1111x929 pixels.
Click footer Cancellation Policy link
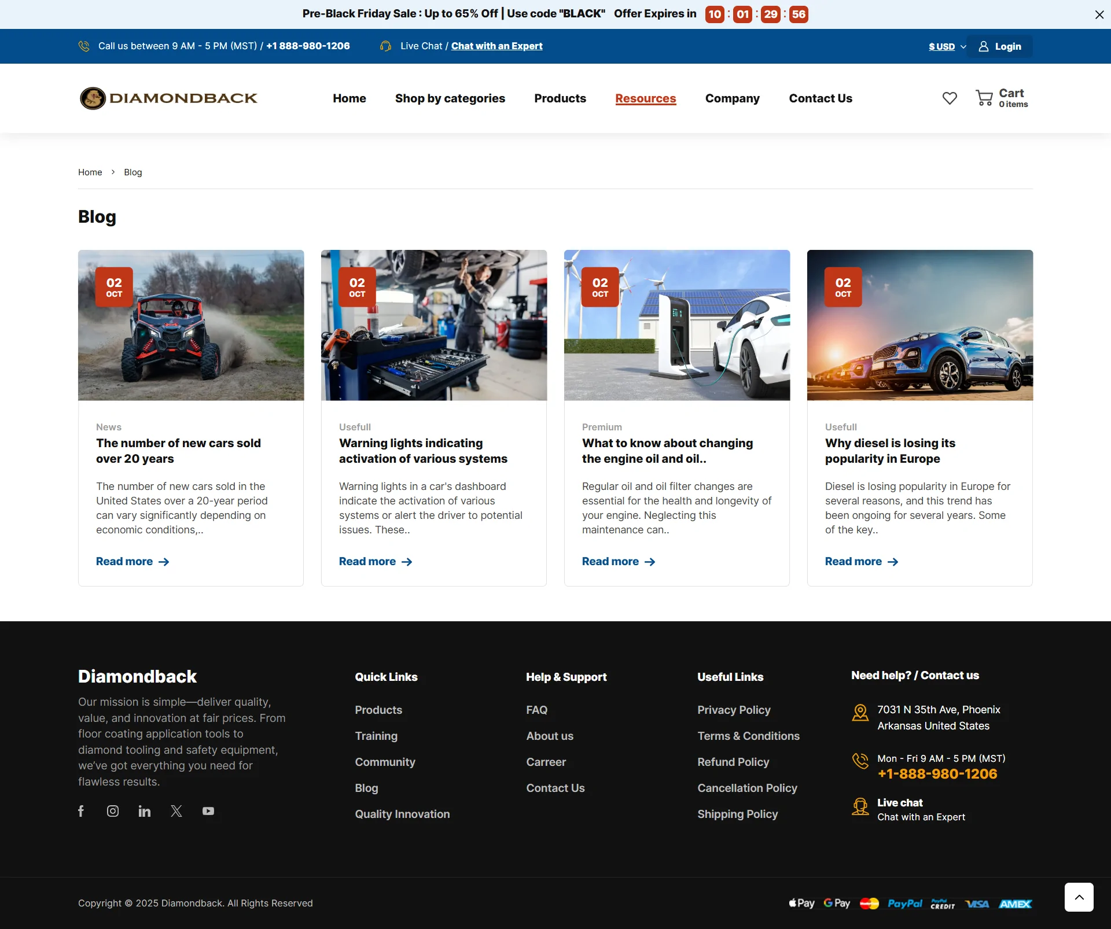tap(748, 788)
